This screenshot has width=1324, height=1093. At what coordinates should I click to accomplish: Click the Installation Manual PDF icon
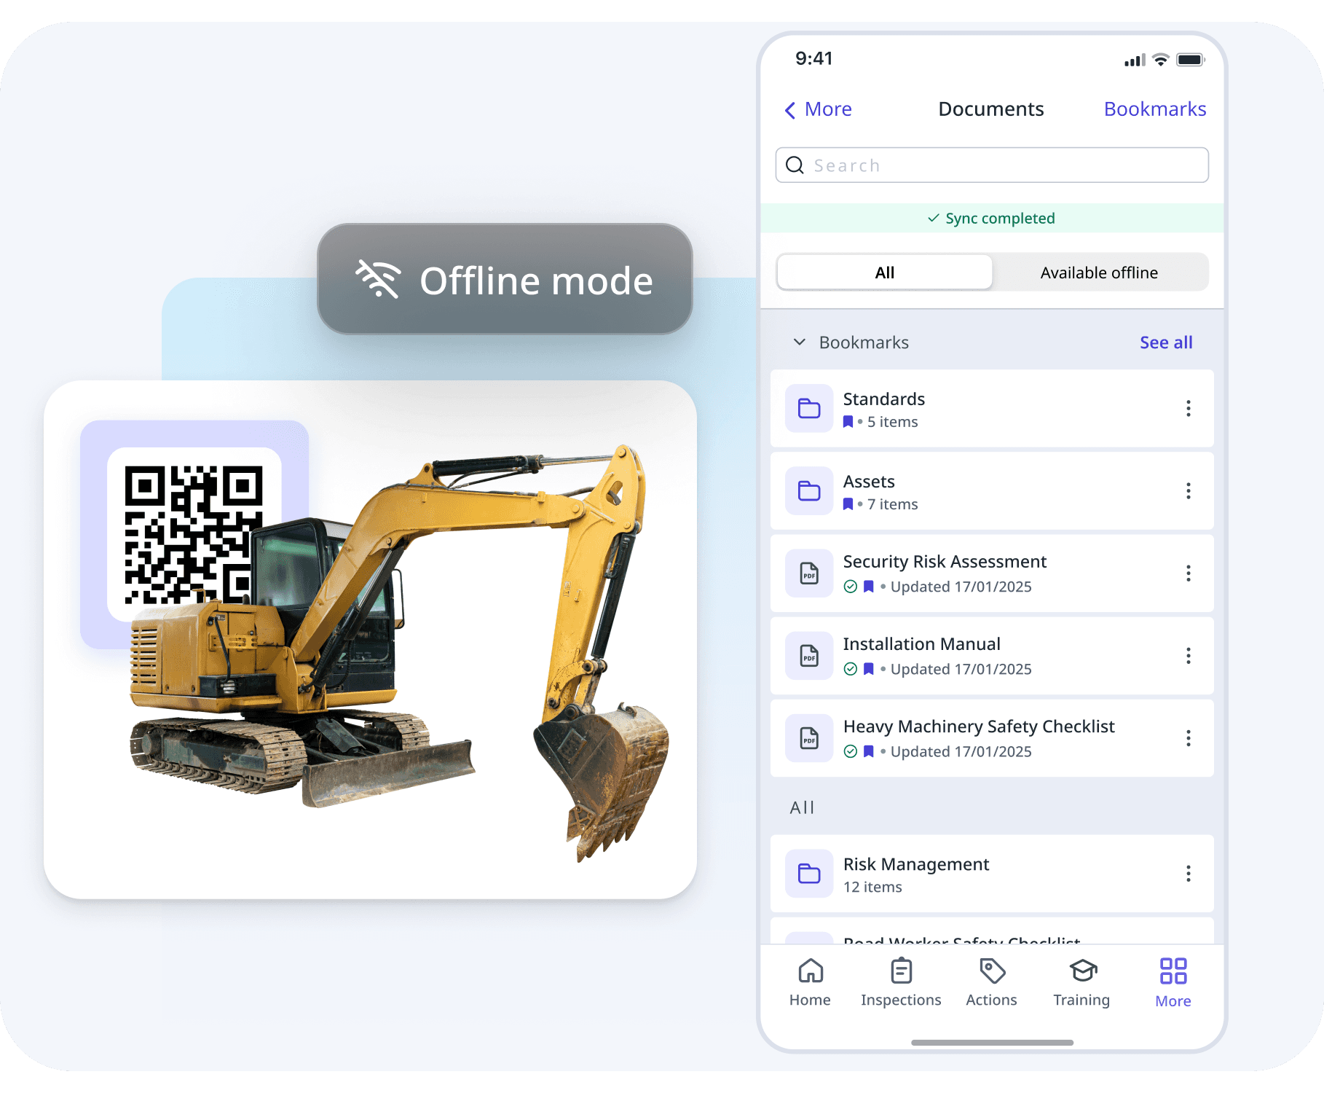pyautogui.click(x=809, y=656)
